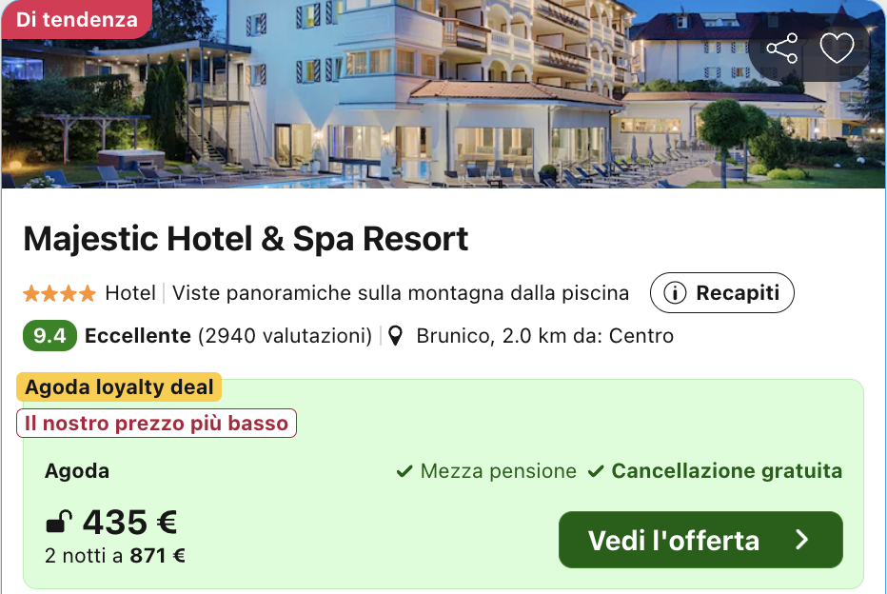This screenshot has height=594, width=887.
Task: Click the Agoda loyalty deal label
Action: click(119, 387)
